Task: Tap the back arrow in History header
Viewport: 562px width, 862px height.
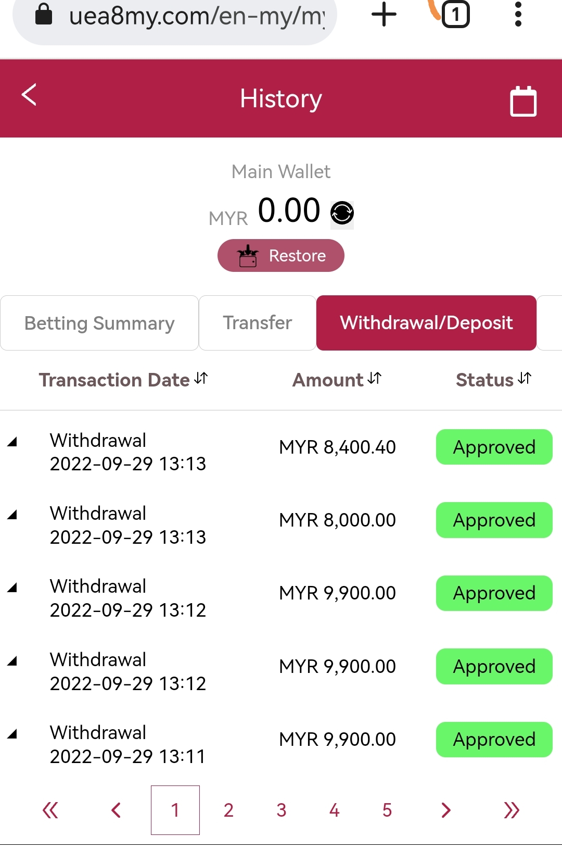Action: click(x=29, y=95)
